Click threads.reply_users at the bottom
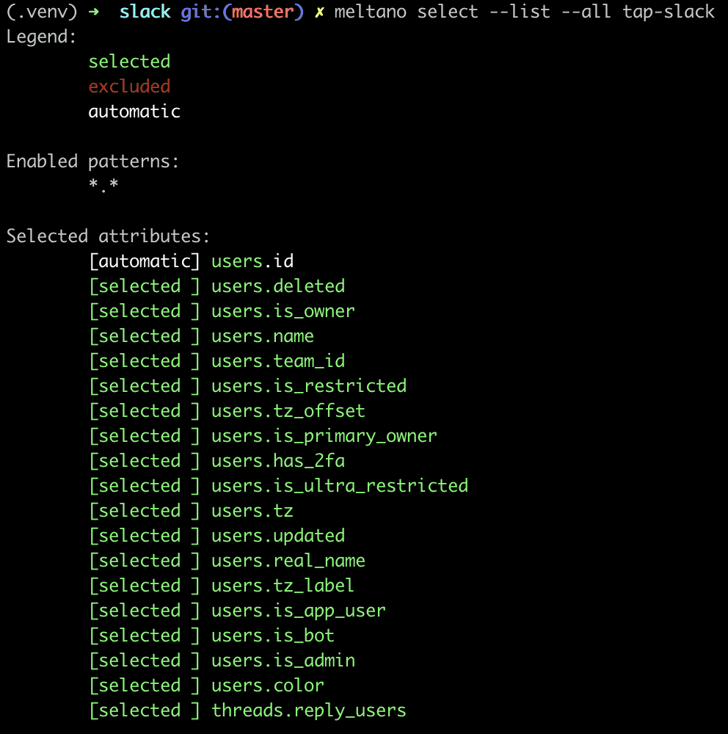 pos(308,711)
